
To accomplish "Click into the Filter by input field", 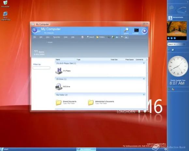I will click(41, 68).
